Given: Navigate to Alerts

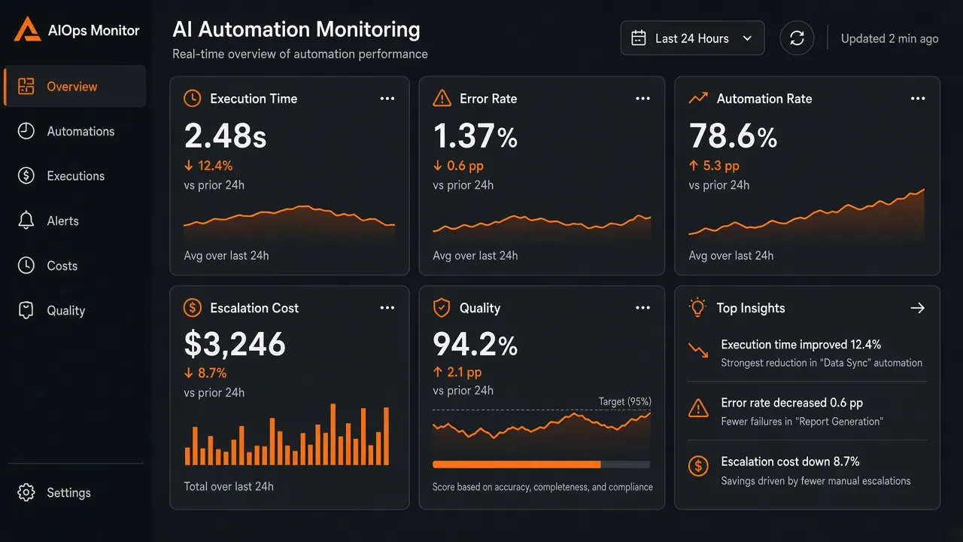Looking at the screenshot, I should coord(75,221).
